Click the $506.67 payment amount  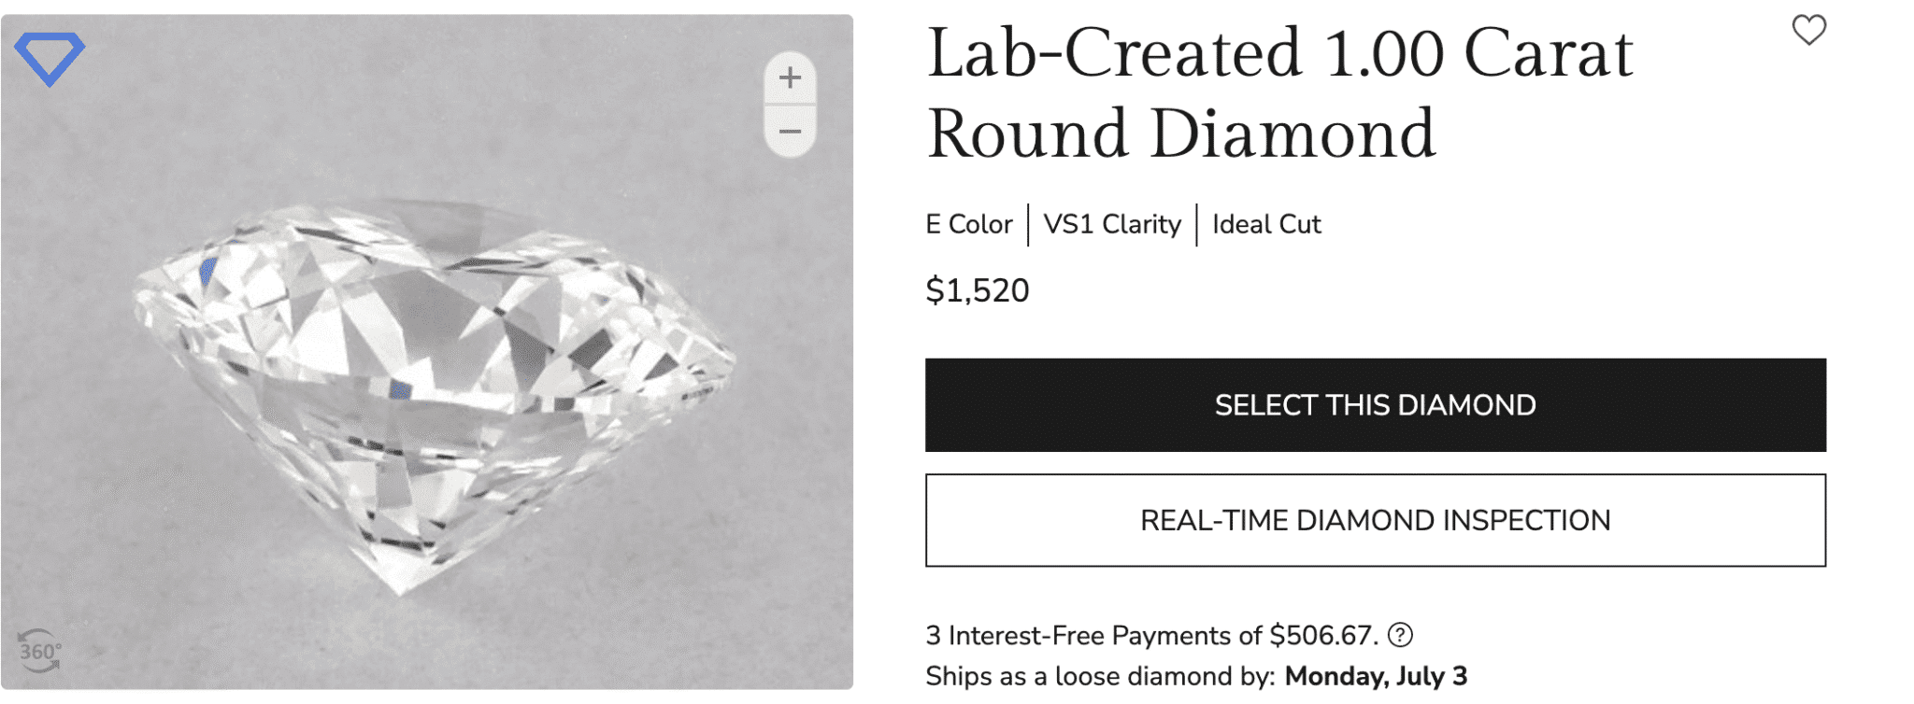coord(1321,636)
